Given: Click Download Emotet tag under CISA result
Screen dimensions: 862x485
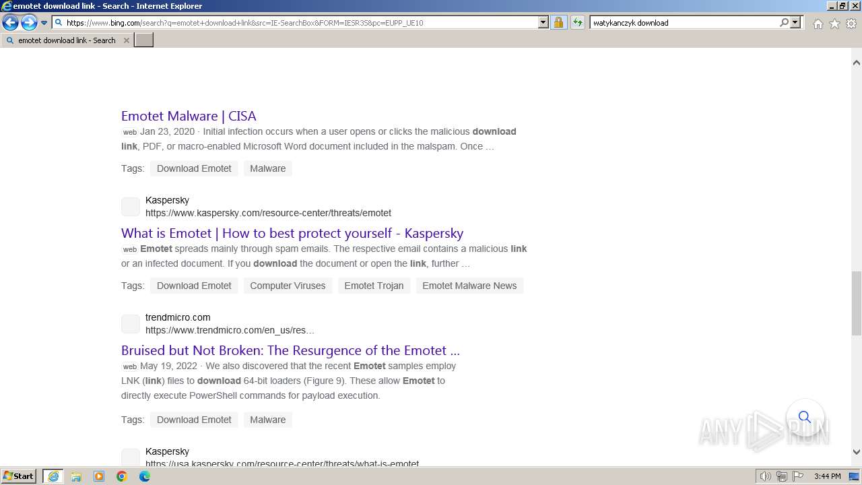Looking at the screenshot, I should click(194, 168).
